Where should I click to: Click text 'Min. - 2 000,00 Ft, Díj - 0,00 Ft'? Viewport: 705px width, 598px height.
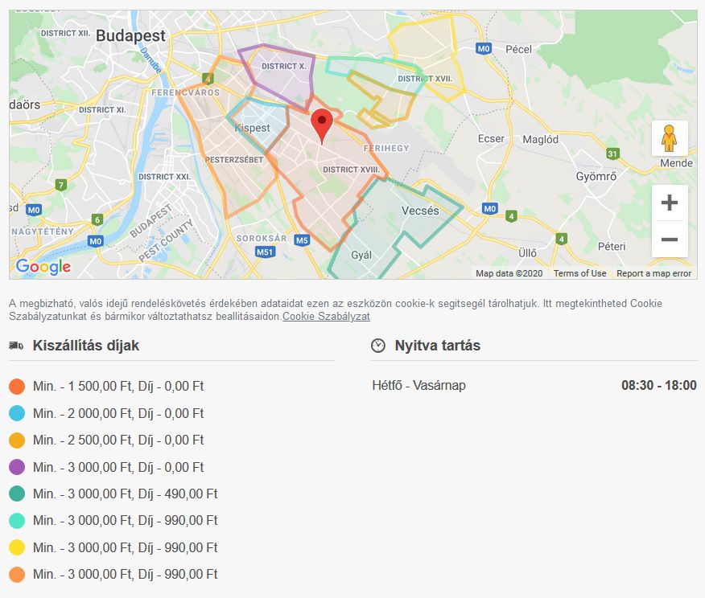(118, 413)
